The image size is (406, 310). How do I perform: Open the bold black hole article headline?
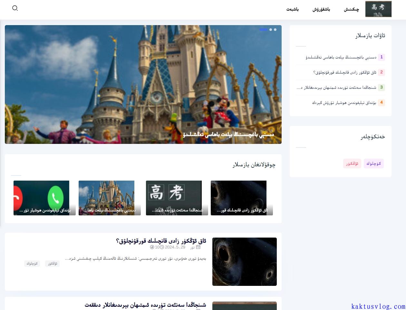[161, 241]
